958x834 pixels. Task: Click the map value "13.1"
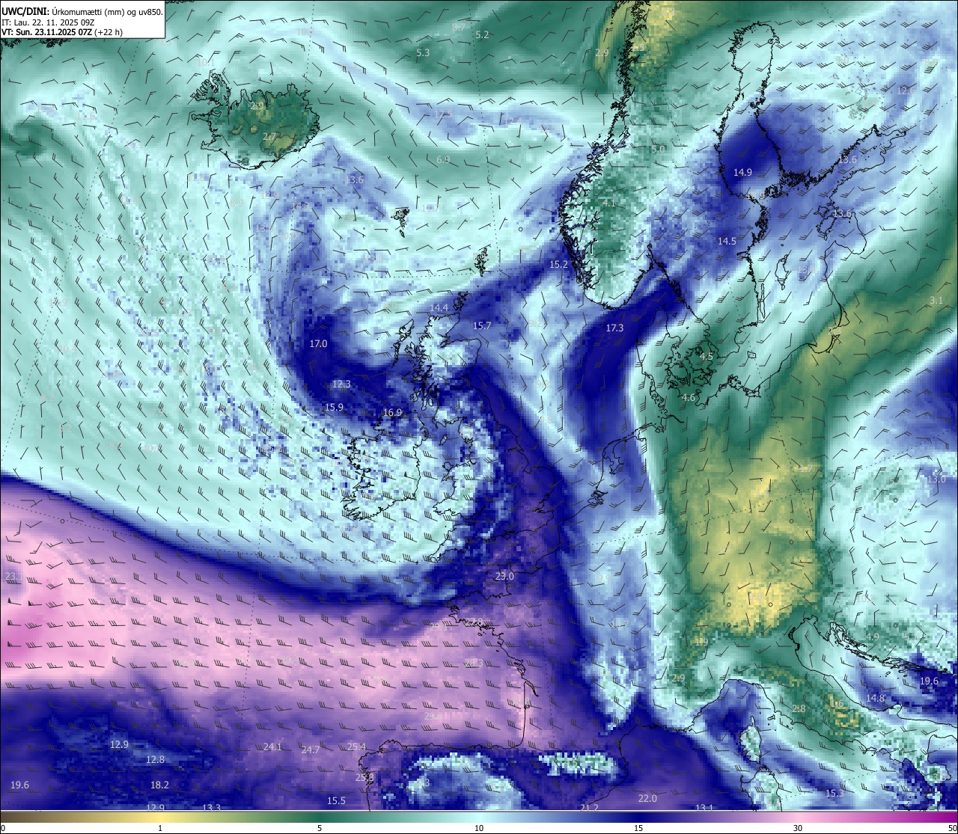coord(704,809)
